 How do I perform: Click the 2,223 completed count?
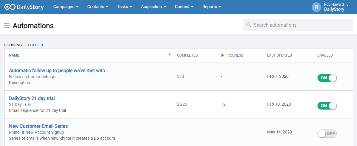(x=182, y=104)
